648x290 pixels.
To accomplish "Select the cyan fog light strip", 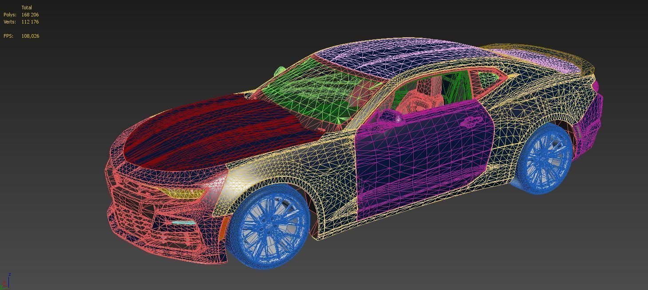I will click(183, 223).
